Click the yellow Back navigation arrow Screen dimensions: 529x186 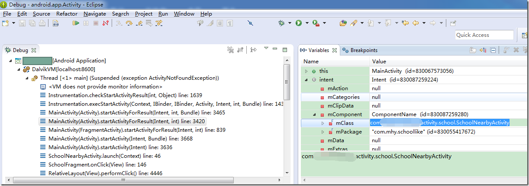416,23
